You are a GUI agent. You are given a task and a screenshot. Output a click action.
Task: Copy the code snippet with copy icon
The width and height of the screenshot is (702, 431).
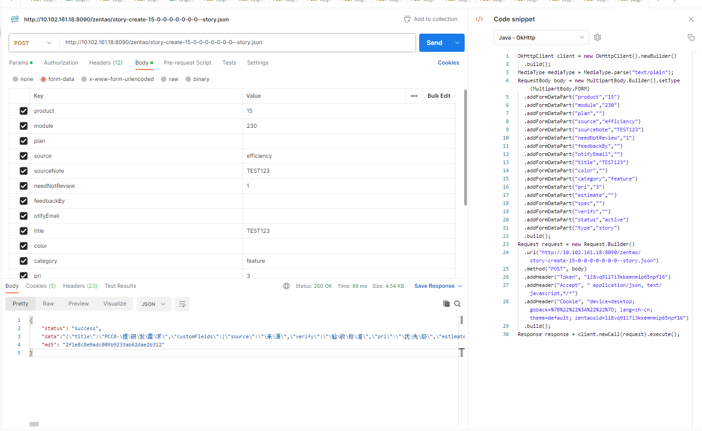(691, 37)
